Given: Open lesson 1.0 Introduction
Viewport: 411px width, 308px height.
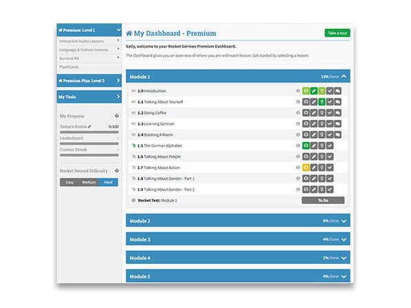Looking at the screenshot, I should (x=152, y=91).
